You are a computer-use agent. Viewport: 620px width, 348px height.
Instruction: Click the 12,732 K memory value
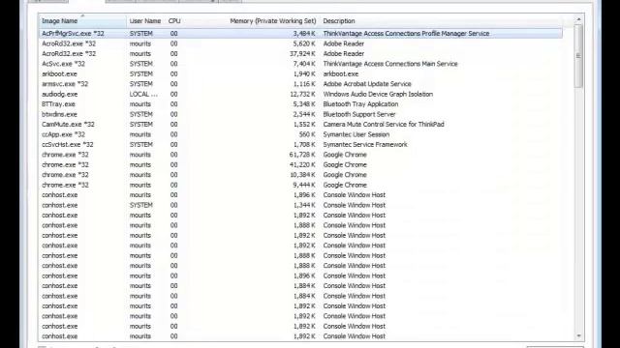click(x=302, y=94)
